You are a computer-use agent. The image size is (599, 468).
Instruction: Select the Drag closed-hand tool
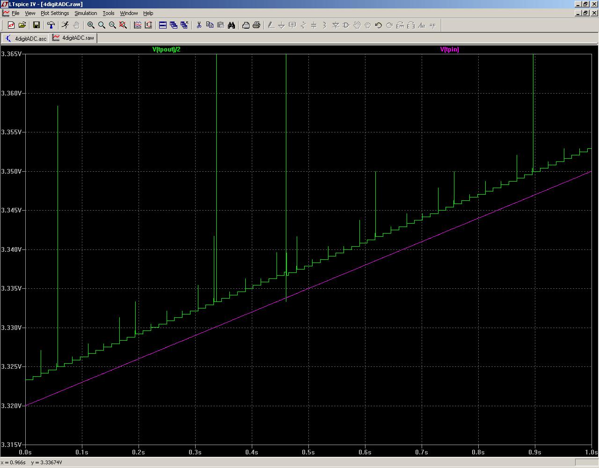tap(368, 25)
